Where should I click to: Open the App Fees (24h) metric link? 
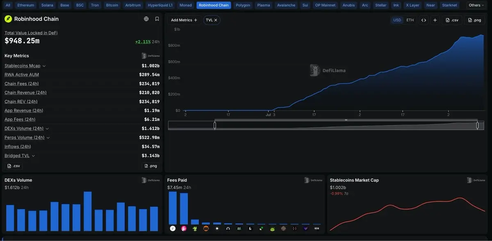pyautogui.click(x=20, y=120)
